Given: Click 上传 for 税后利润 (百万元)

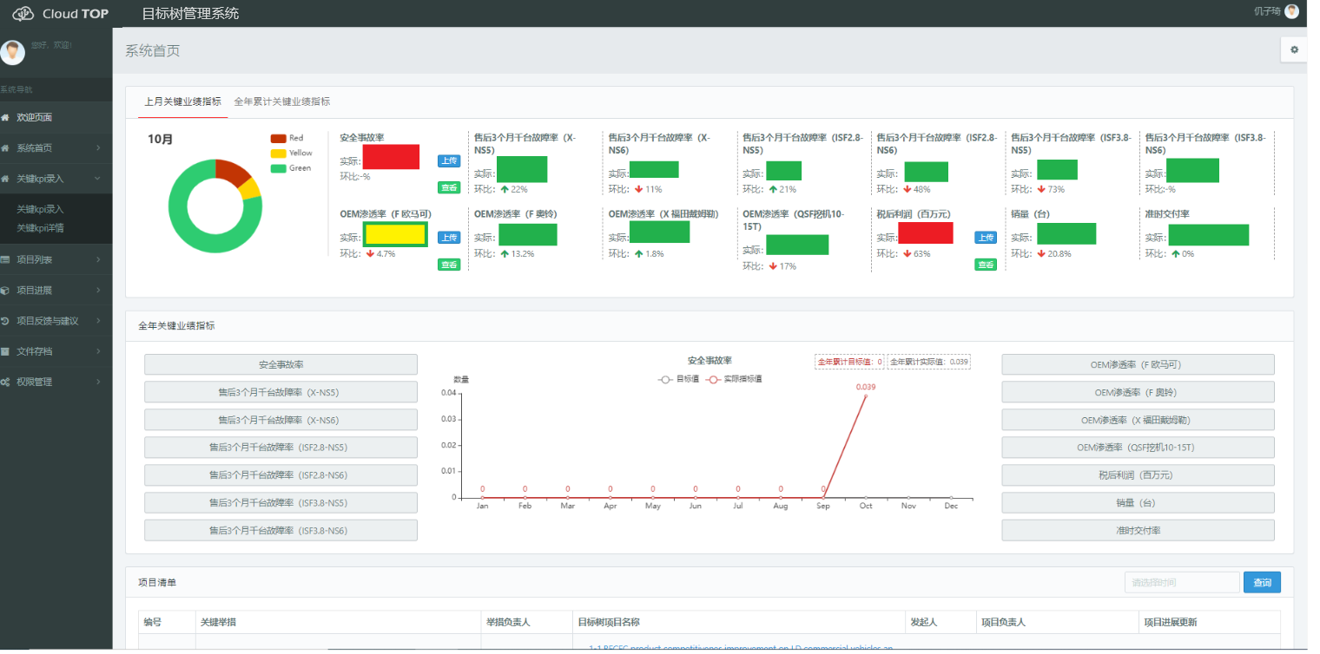Looking at the screenshot, I should tap(986, 238).
